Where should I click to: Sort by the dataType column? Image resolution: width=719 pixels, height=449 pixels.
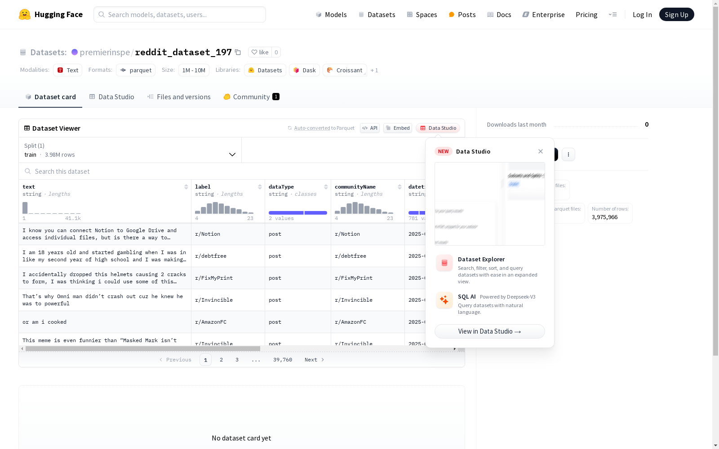click(x=326, y=187)
